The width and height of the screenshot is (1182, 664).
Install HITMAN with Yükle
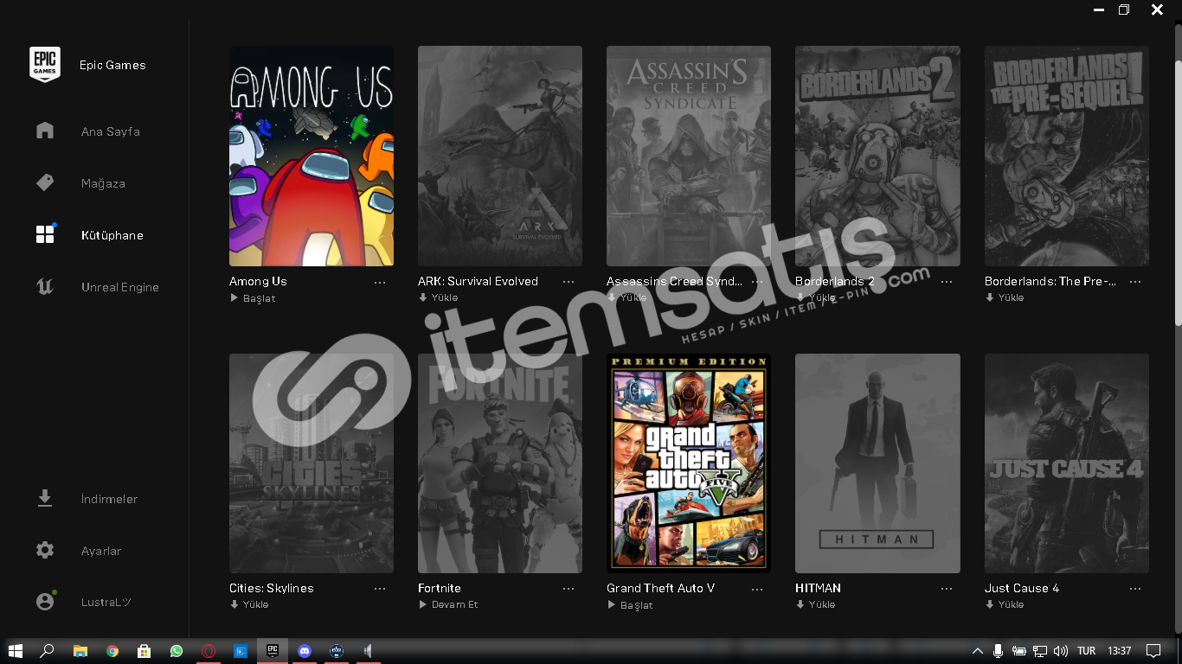(x=815, y=604)
